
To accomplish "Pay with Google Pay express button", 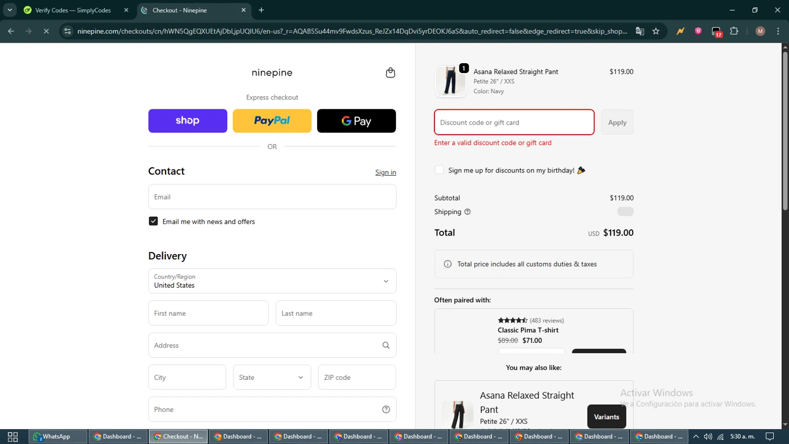I will click(x=356, y=120).
